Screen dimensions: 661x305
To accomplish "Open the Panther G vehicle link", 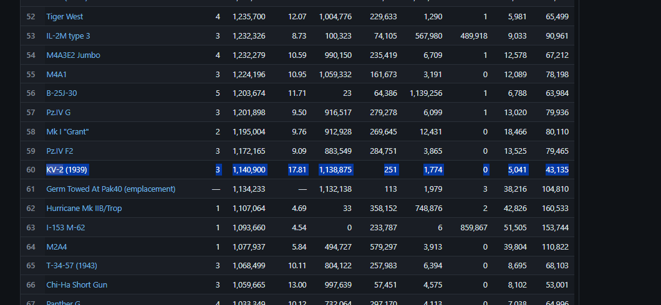I will point(63,303).
